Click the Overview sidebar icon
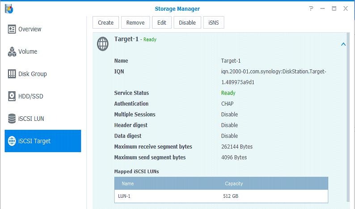Image resolution: width=355 pixels, height=209 pixels. coord(12,29)
